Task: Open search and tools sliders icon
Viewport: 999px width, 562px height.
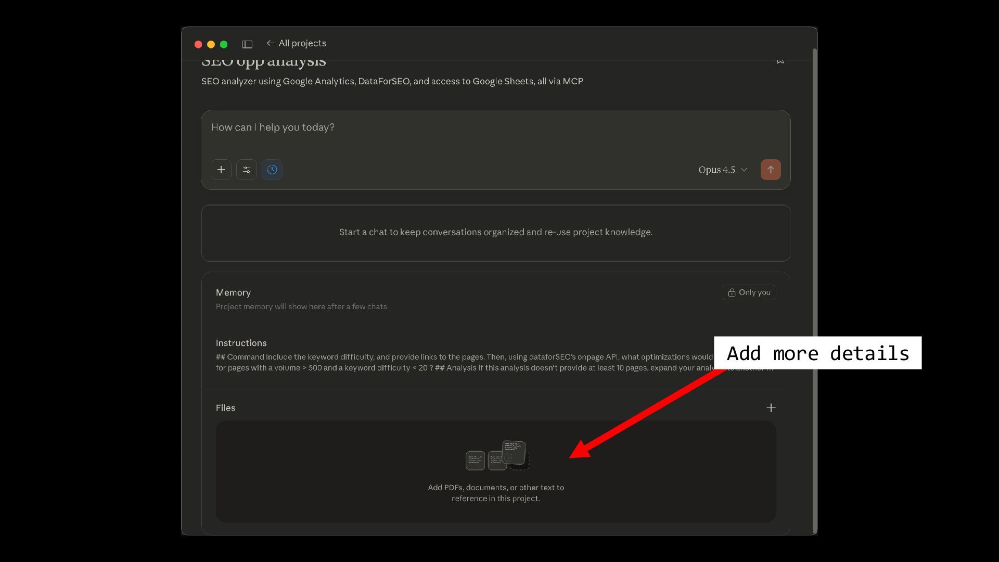Action: [247, 170]
